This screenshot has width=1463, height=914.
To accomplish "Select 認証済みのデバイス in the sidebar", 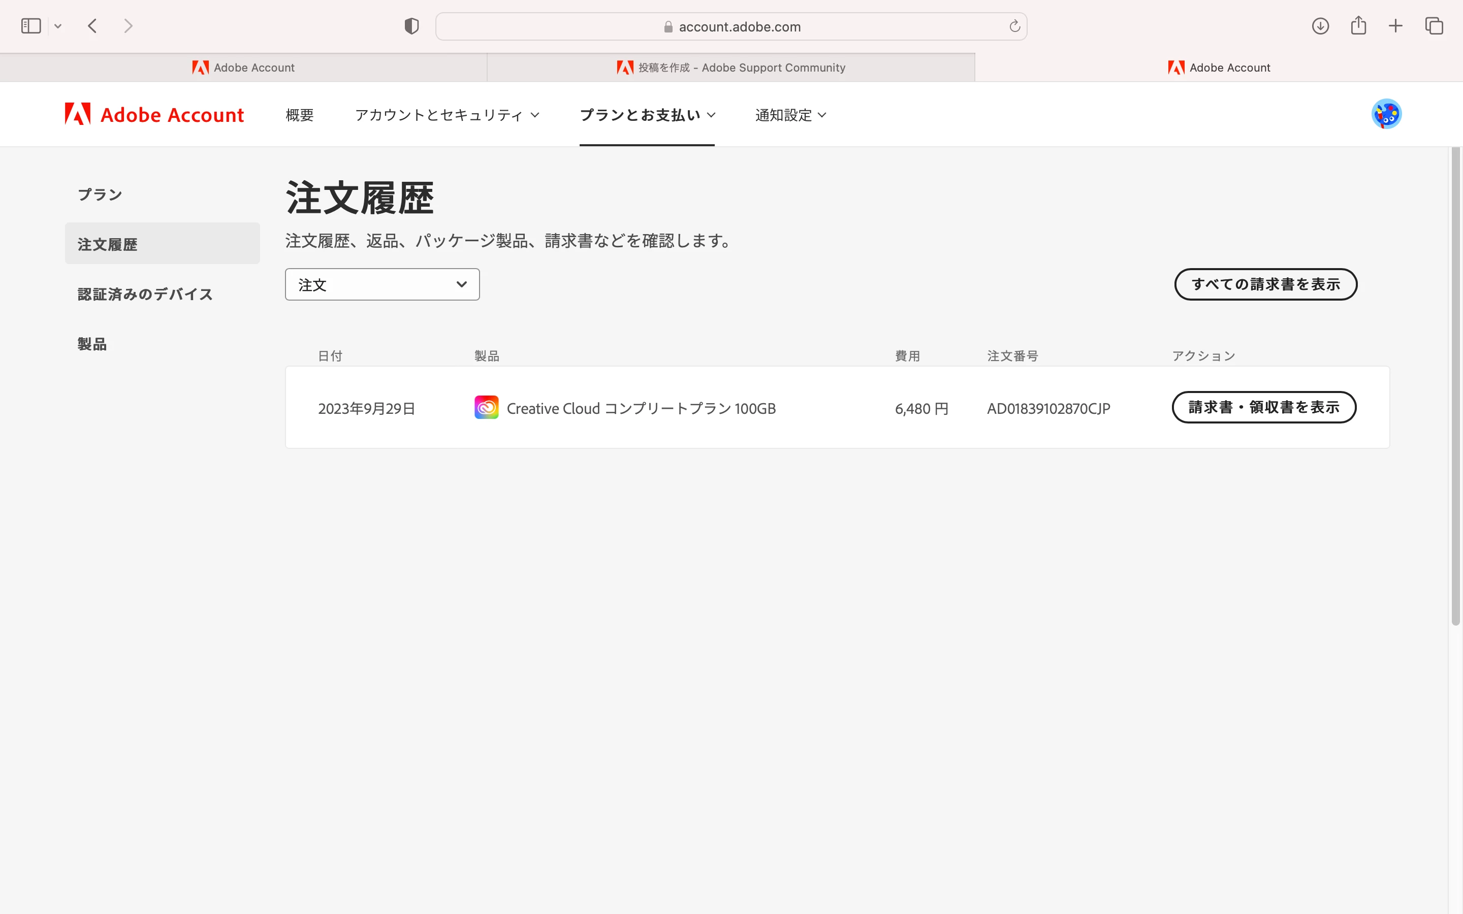I will [x=145, y=295].
